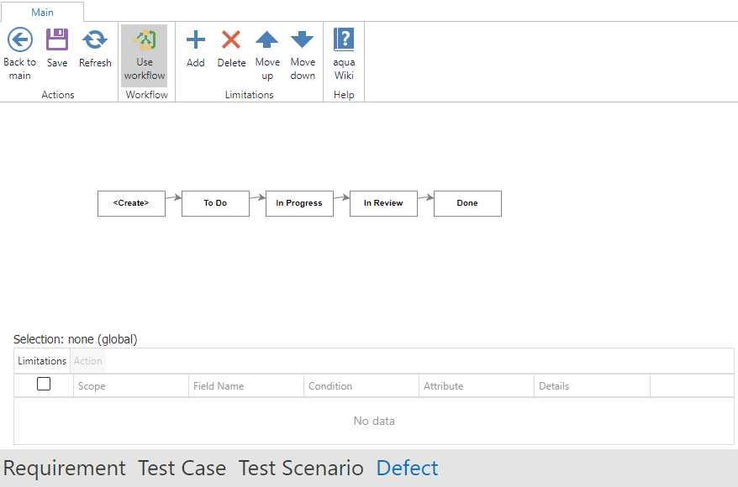Switch to the Requirement item type
Image resolution: width=738 pixels, height=487 pixels.
65,468
